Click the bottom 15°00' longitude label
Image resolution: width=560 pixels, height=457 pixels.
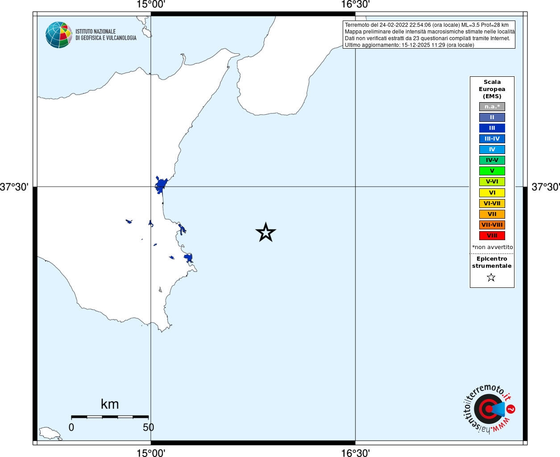(151, 453)
